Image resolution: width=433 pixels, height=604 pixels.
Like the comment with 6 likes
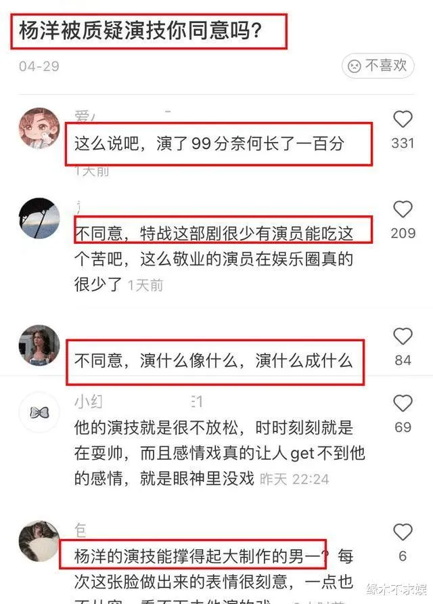click(403, 532)
